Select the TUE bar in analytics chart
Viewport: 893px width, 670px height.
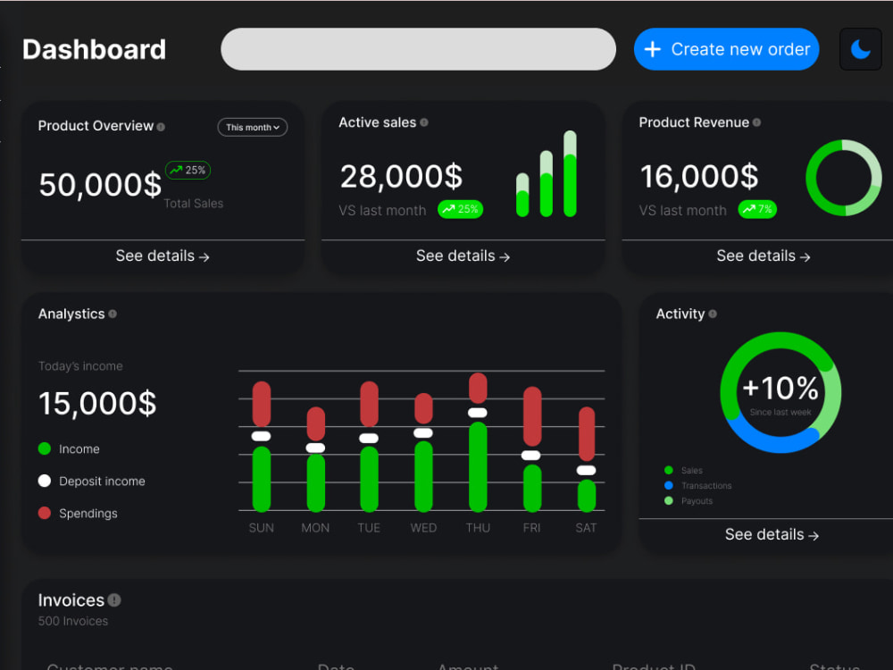369,446
